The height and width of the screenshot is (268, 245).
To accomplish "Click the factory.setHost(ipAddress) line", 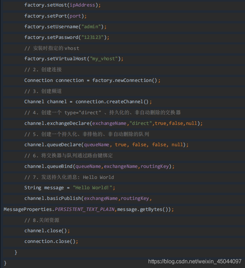I will 62,5.
